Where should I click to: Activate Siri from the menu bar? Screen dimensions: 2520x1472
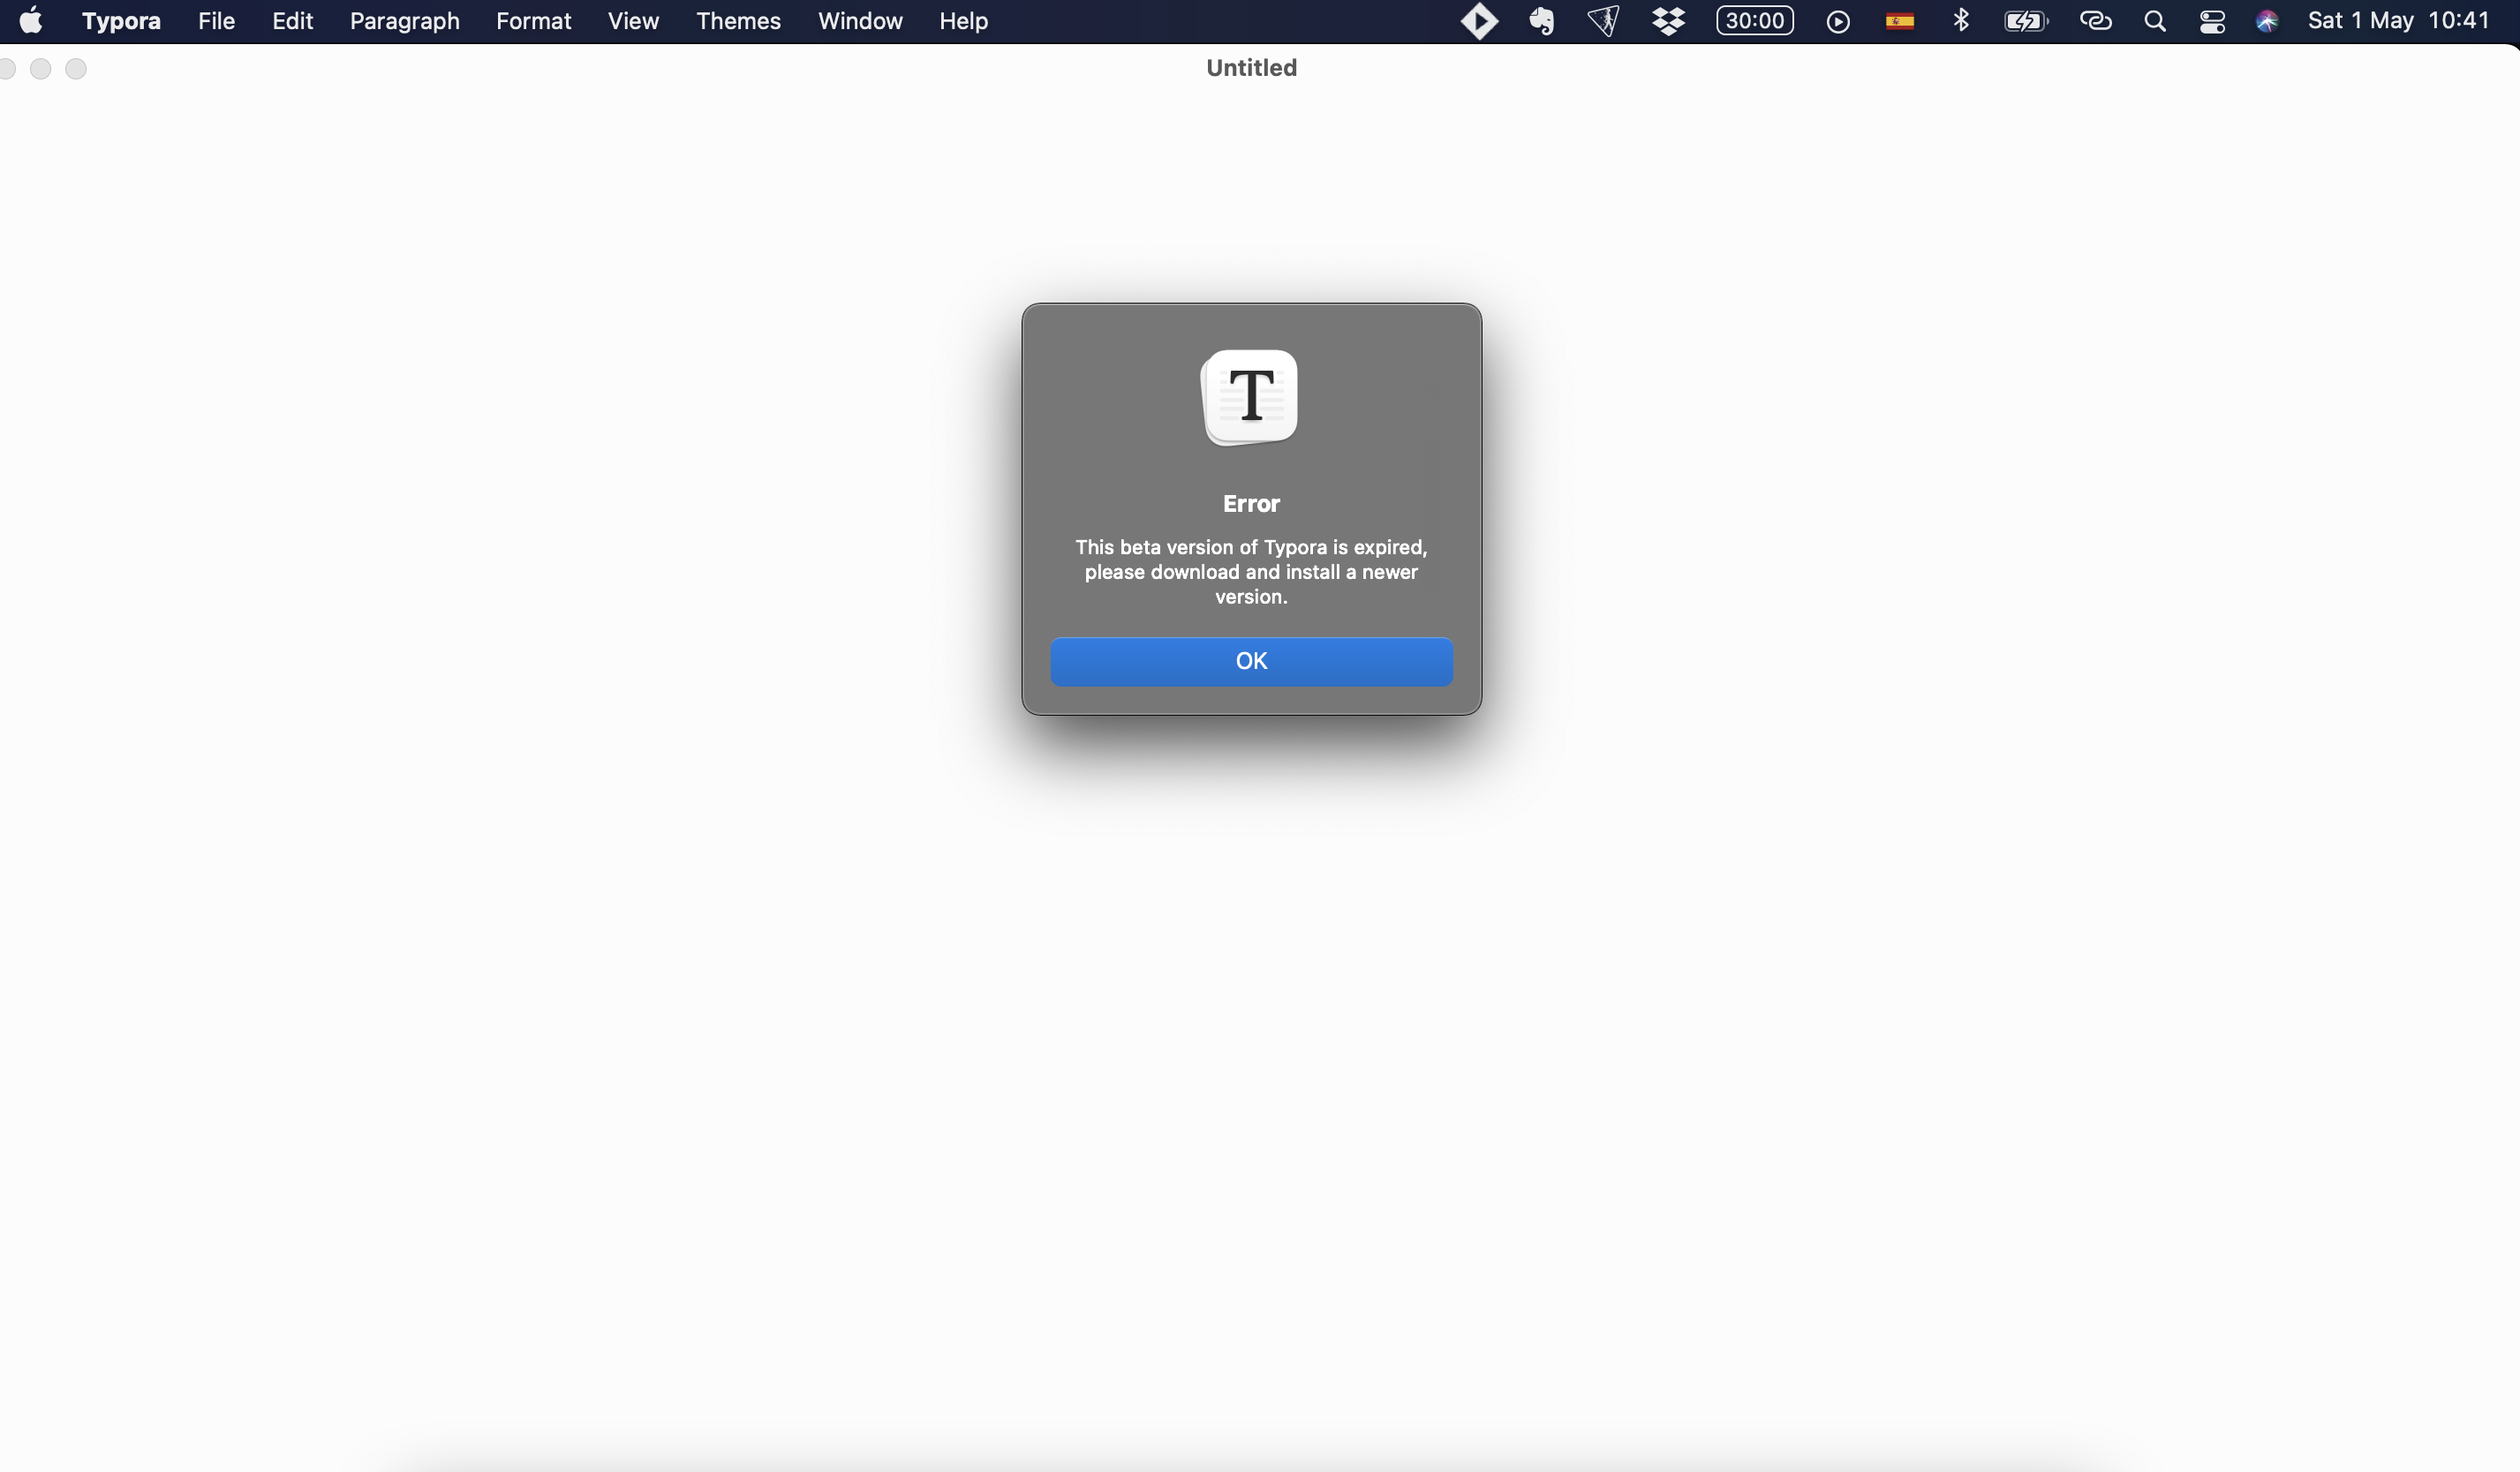[2267, 21]
